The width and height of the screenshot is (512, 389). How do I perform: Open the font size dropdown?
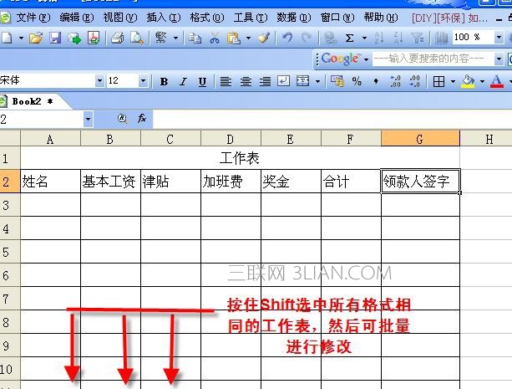[143, 81]
